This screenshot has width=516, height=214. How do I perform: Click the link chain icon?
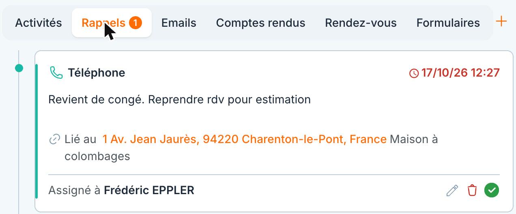point(54,139)
